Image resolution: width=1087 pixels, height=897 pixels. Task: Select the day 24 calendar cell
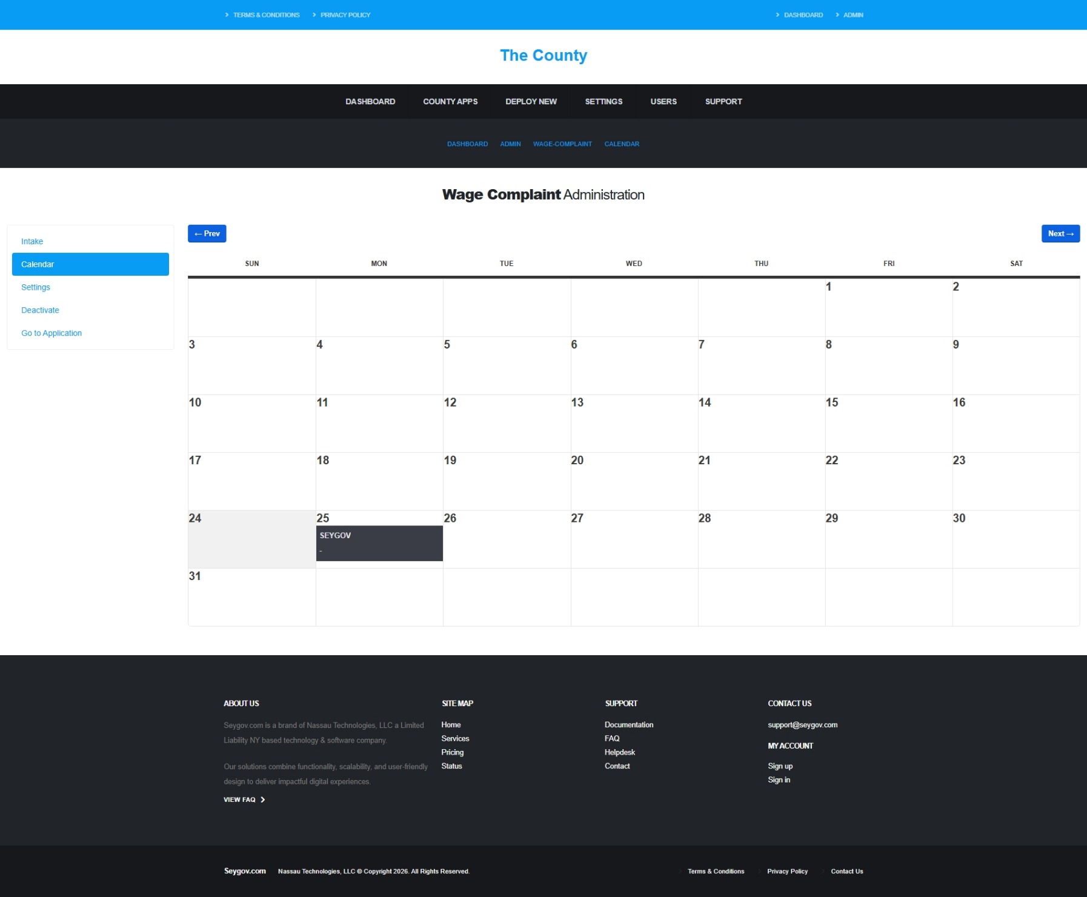coord(252,539)
